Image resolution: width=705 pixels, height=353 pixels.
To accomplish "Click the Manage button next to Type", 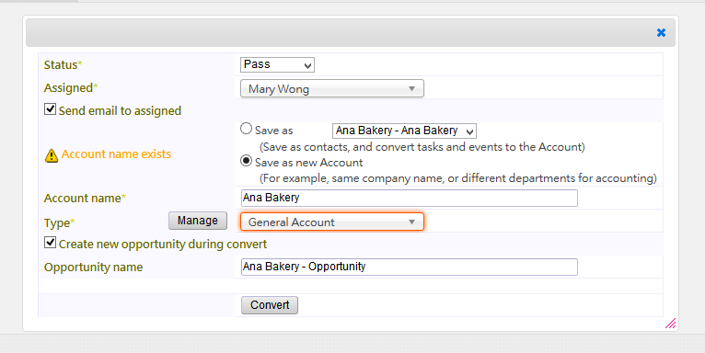I will pyautogui.click(x=198, y=221).
